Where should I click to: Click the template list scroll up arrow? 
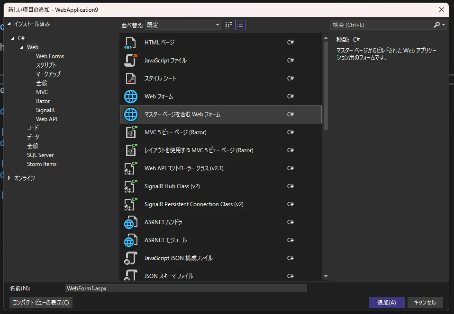(326, 37)
